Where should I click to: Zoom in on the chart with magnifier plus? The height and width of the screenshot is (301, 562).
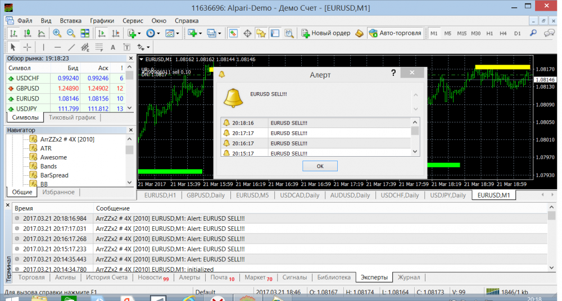(57, 33)
